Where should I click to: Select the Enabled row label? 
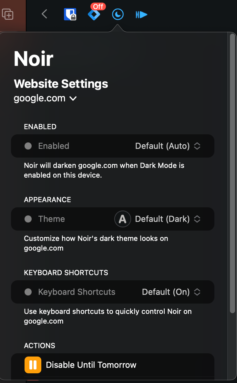click(x=54, y=146)
